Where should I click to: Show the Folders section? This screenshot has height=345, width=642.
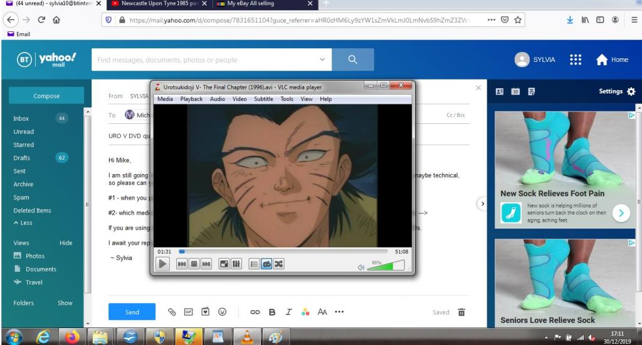(x=65, y=303)
